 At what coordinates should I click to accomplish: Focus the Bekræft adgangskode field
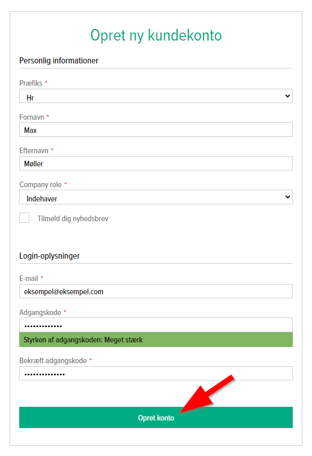[x=155, y=374]
